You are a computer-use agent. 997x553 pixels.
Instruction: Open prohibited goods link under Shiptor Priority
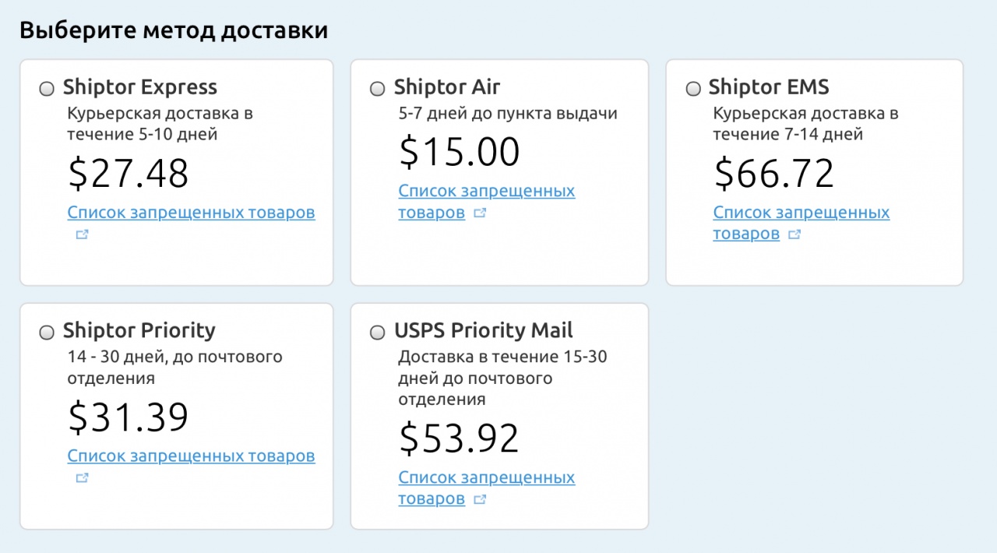point(191,456)
